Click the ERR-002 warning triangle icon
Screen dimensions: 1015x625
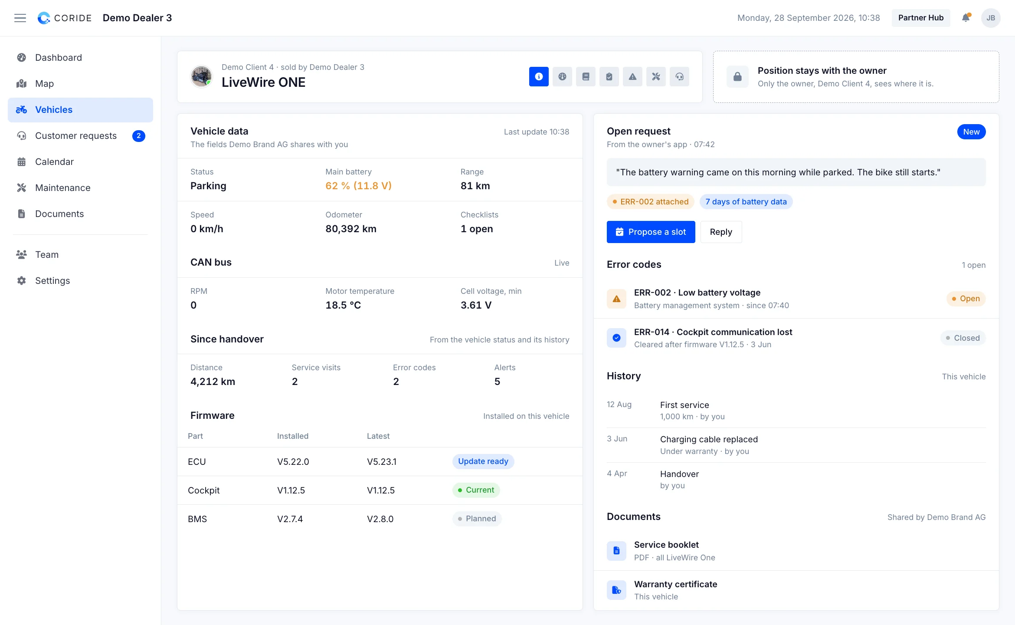pos(616,299)
